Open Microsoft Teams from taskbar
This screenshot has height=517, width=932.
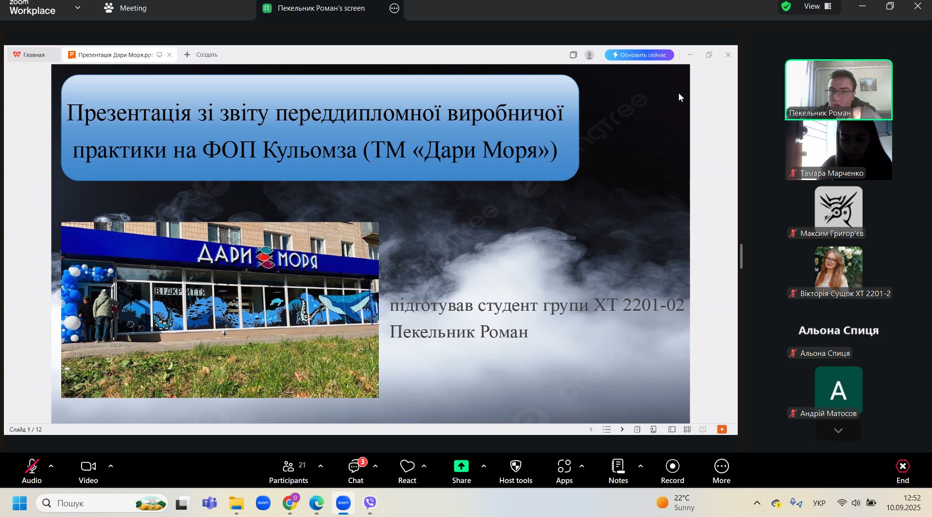pos(209,503)
